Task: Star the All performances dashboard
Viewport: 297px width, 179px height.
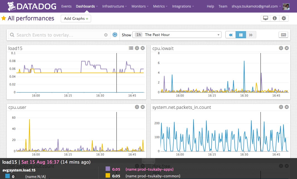Action: point(4,18)
